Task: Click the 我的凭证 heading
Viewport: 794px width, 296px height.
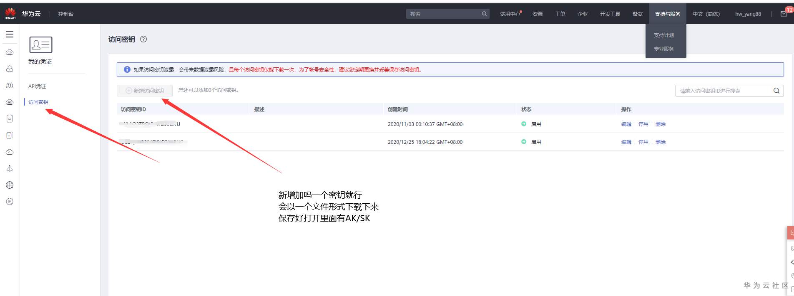Action: click(x=40, y=62)
